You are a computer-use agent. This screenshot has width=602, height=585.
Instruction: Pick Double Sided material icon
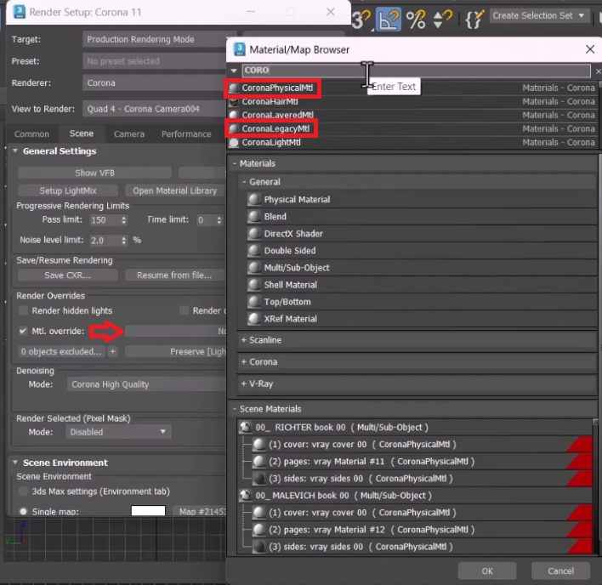point(253,250)
